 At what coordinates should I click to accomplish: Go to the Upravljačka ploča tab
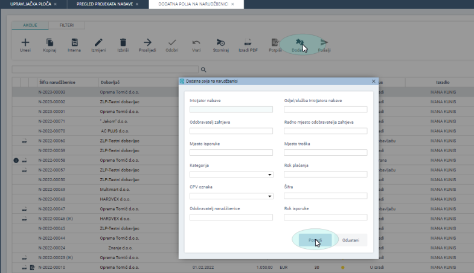30,4
